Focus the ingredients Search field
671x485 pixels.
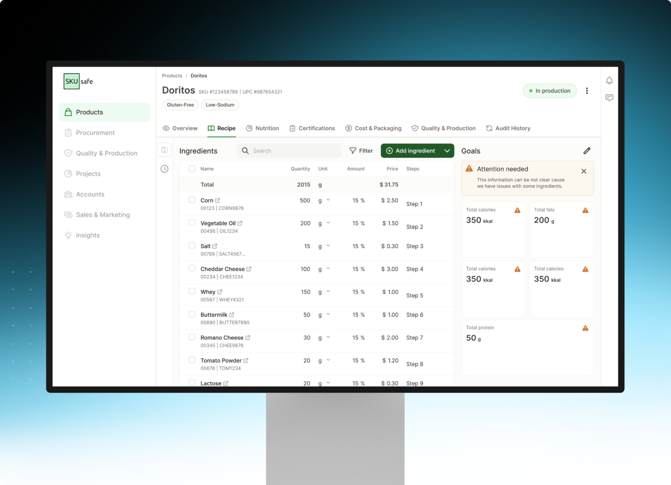pyautogui.click(x=289, y=151)
